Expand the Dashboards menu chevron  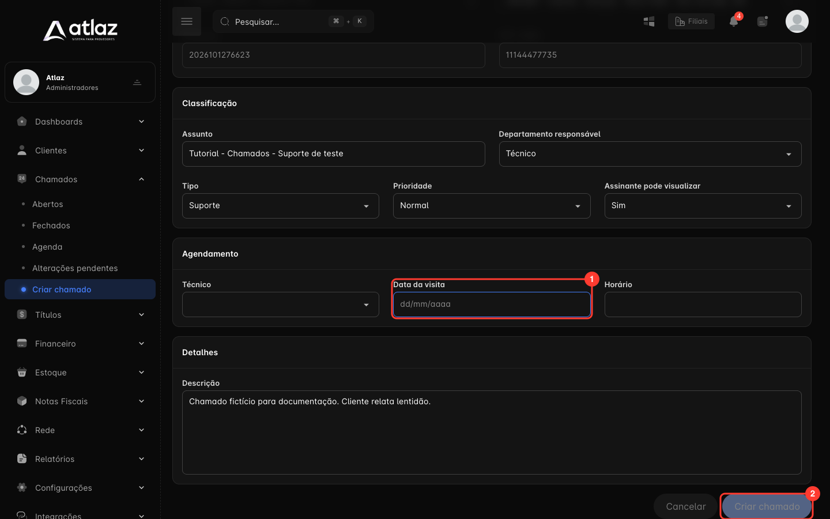coord(142,122)
